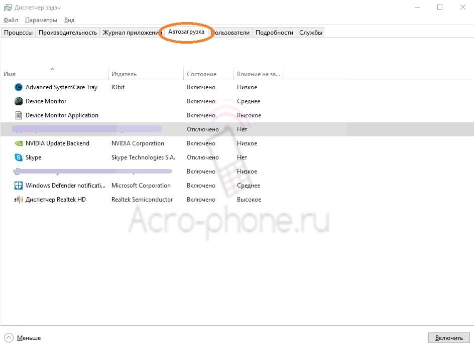Image resolution: width=474 pixels, height=349 pixels.
Task: Click the Меньше link
Action: [29, 338]
